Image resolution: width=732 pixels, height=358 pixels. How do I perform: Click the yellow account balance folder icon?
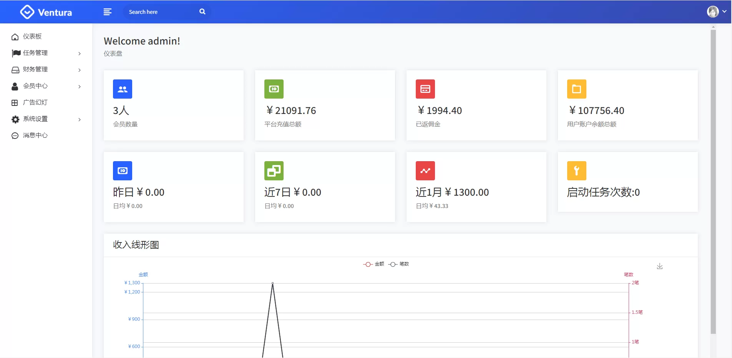(x=577, y=89)
